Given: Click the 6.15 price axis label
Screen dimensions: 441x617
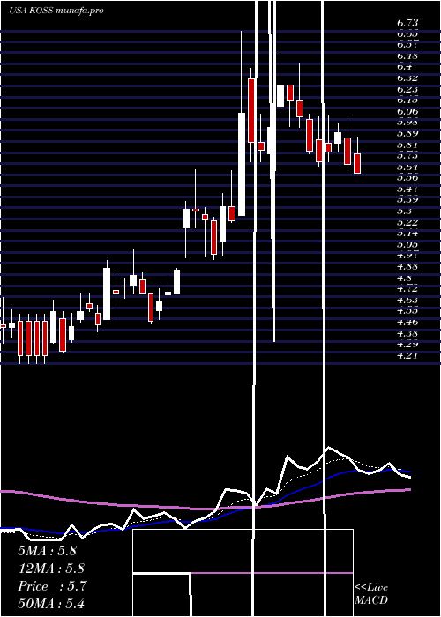Looking at the screenshot, I should 407,100.
